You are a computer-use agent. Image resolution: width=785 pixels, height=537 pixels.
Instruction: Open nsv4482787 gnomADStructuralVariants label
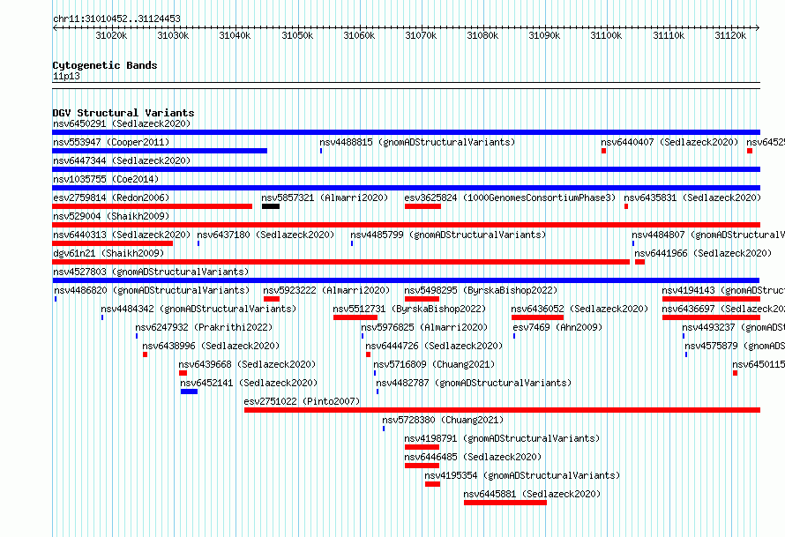click(x=474, y=383)
